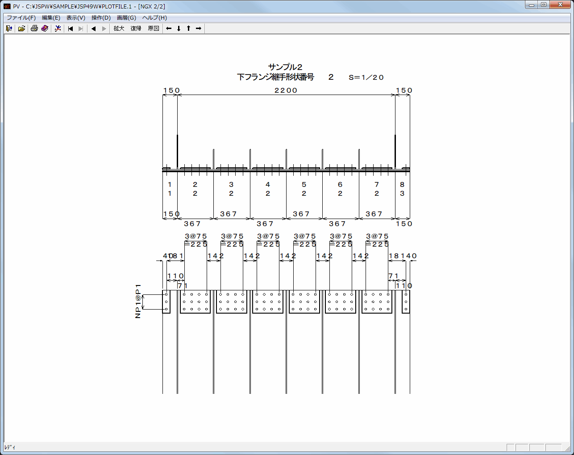The width and height of the screenshot is (574, 455).
Task: Pan down with the down arrow
Action: pyautogui.click(x=179, y=29)
